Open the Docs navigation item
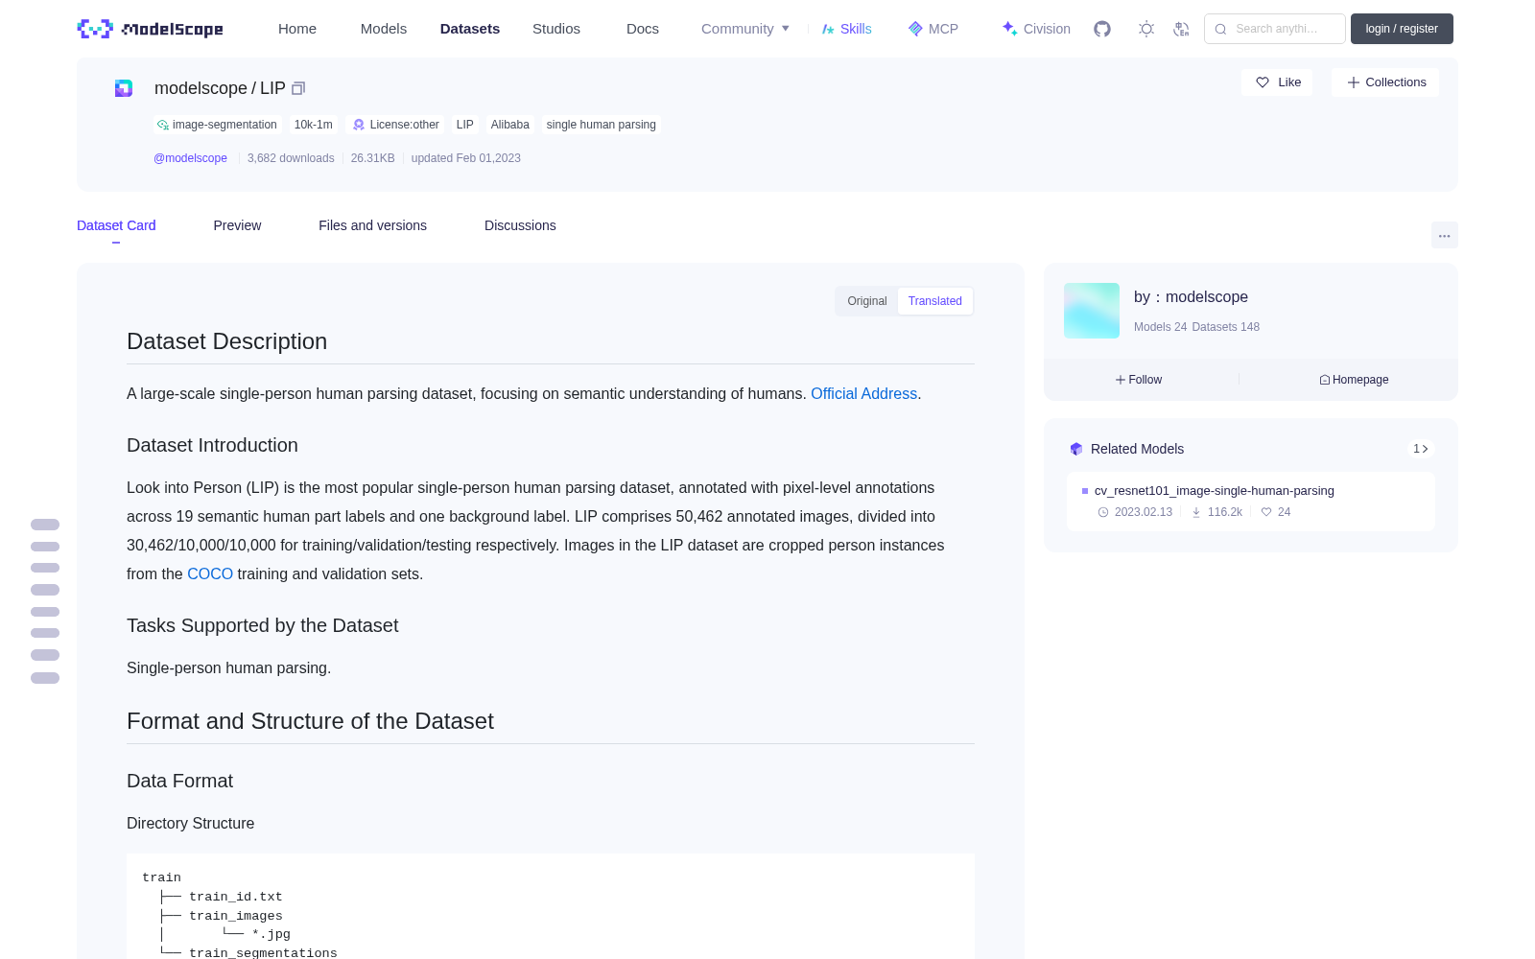1535x959 pixels. coord(643,29)
